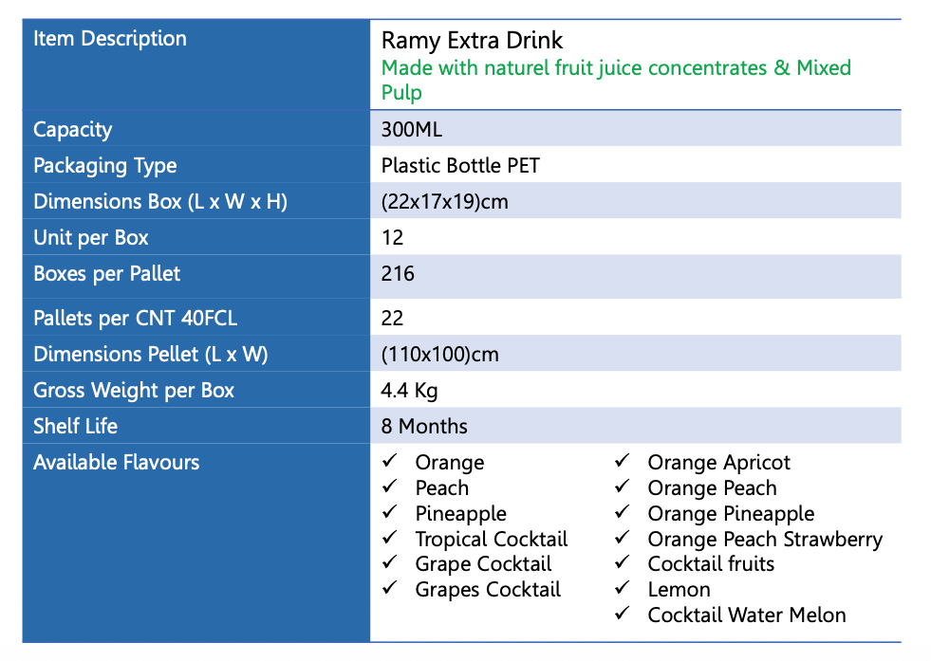The height and width of the screenshot is (661, 931).
Task: Click the checkmark next to Tropical Cocktail
Action: (390, 539)
